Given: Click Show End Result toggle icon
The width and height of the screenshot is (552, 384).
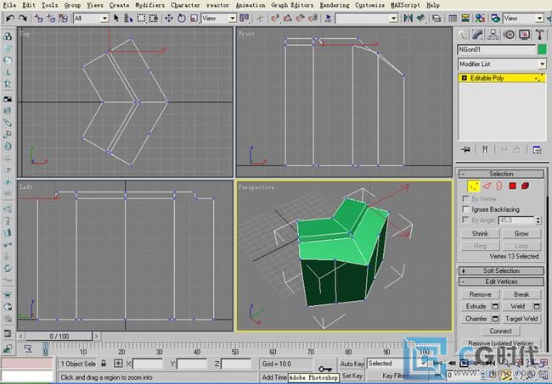Looking at the screenshot, I should coord(485,150).
